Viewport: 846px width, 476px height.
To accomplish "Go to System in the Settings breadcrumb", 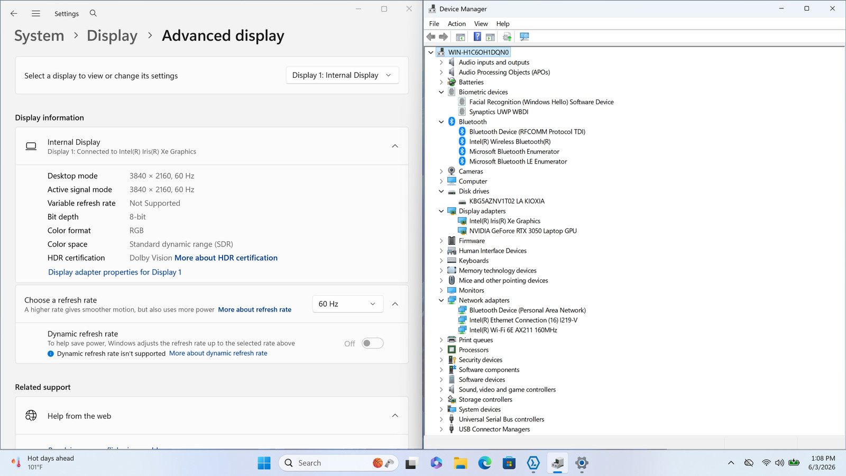I will click(39, 35).
